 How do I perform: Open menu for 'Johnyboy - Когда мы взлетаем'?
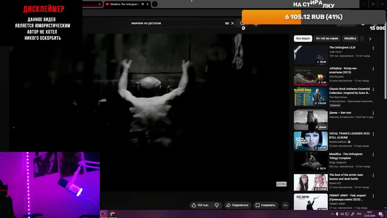(373, 69)
